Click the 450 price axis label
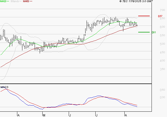The width and height of the screenshot is (167, 117). pyautogui.click(x=162, y=52)
